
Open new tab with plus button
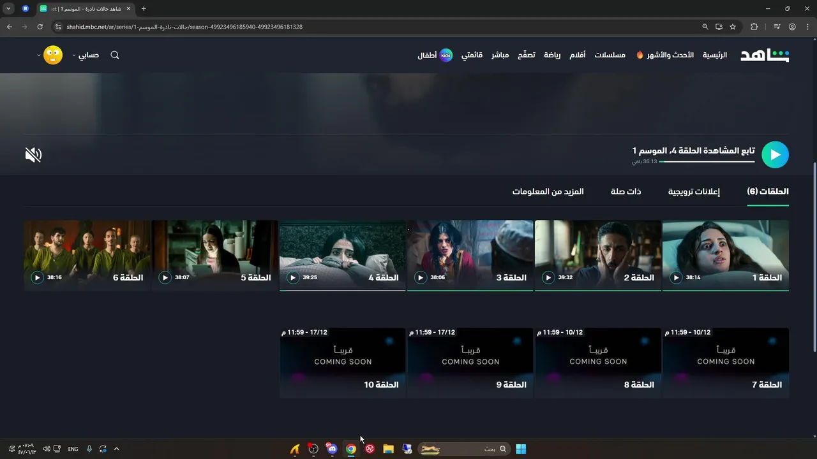144,9
